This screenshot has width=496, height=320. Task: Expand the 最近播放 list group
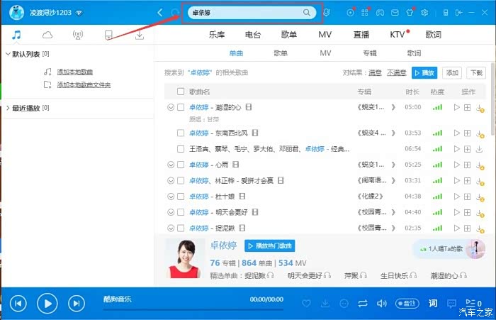8,108
